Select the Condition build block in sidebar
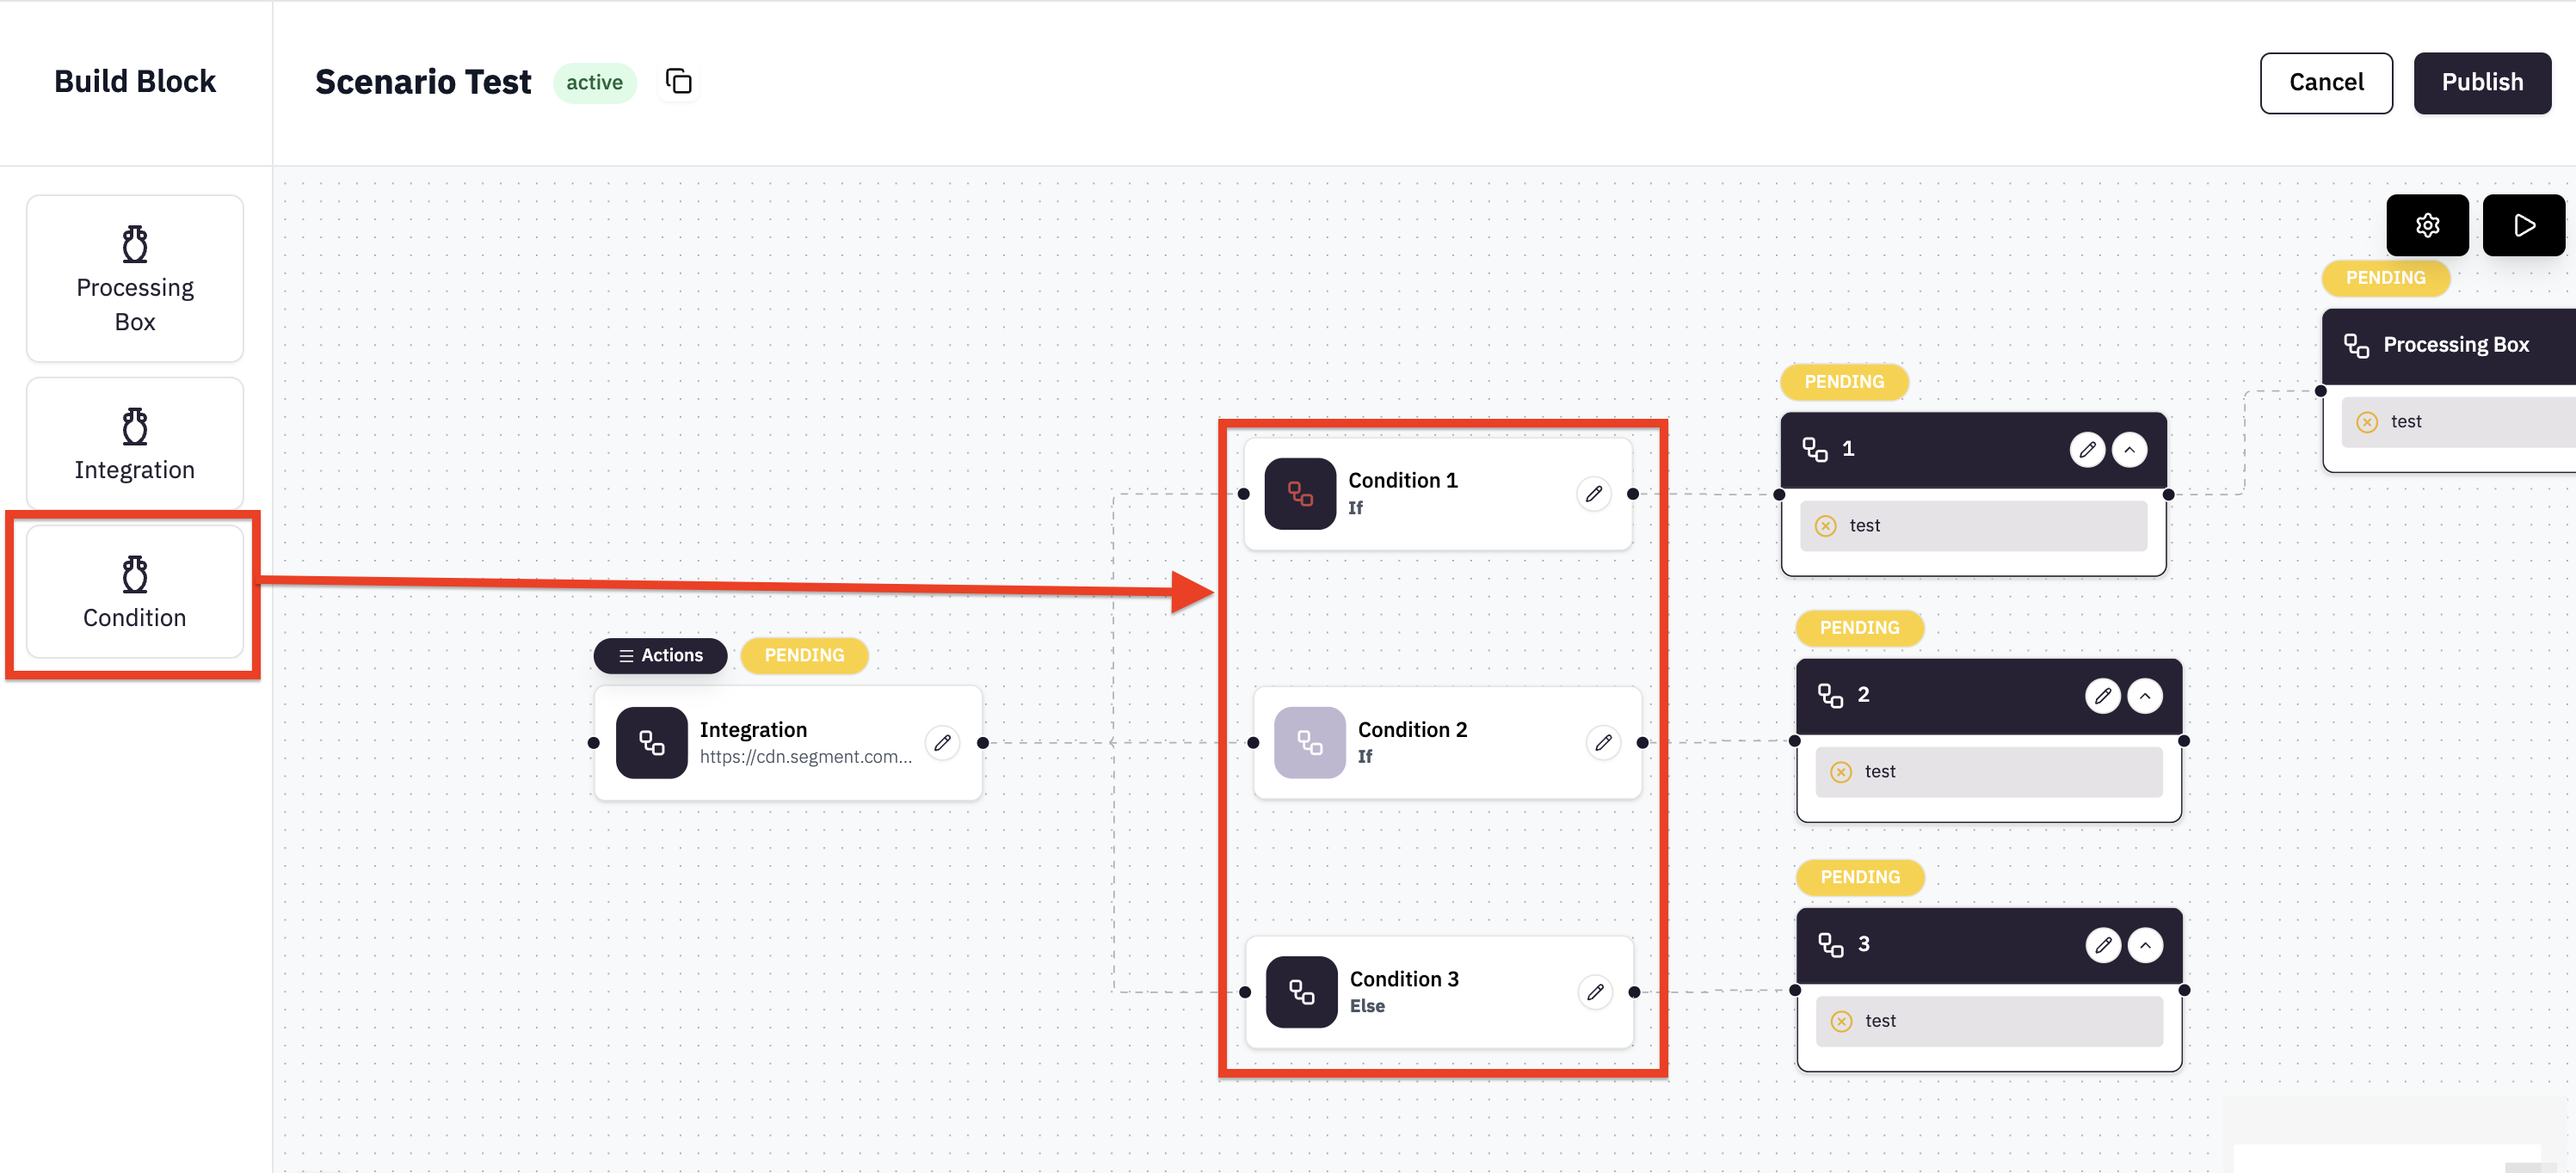The image size is (2576, 1173). pyautogui.click(x=135, y=592)
